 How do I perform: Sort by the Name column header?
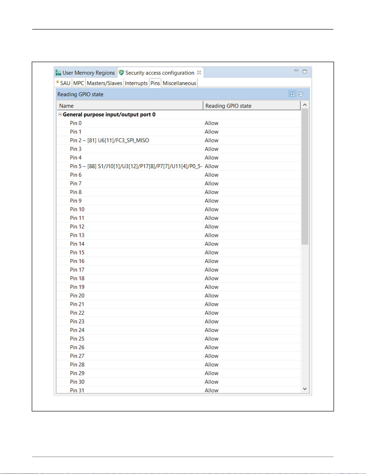tap(130, 106)
